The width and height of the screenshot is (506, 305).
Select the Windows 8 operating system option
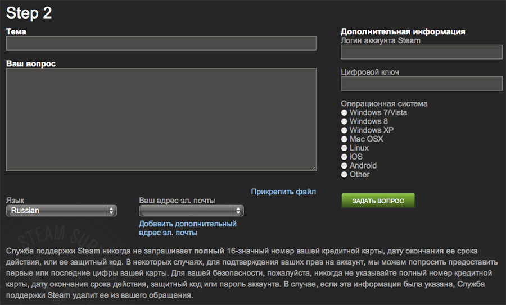[344, 121]
